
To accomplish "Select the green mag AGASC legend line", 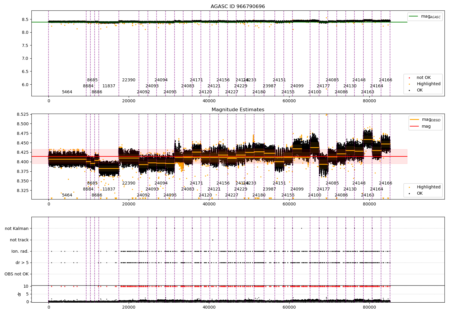I will click(414, 16).
